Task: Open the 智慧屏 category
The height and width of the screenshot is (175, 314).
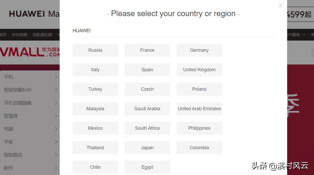Action: (x=11, y=116)
